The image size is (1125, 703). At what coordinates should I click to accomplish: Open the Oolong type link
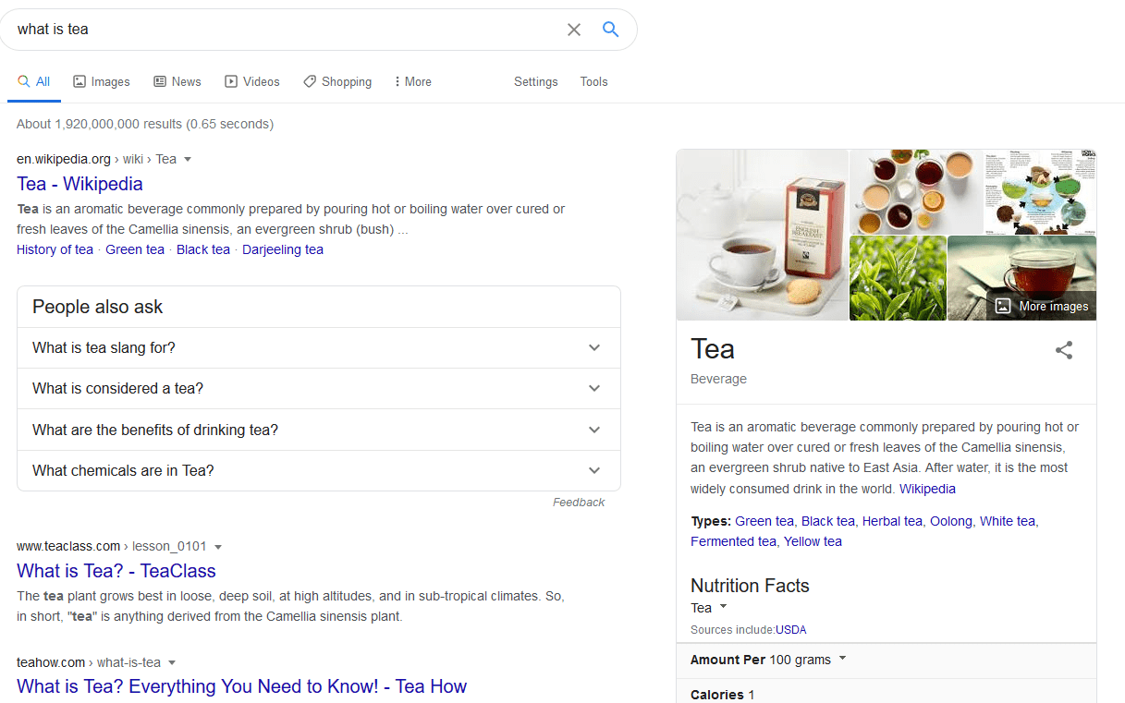coord(951,521)
